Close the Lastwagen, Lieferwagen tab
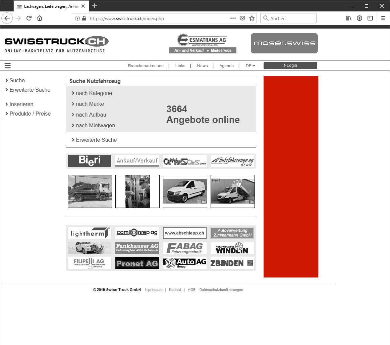Image resolution: width=390 pixels, height=345 pixels. (83, 6)
